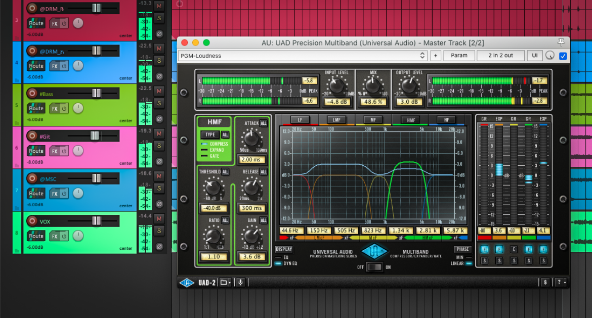Click the record arm icon on VOX track
Viewport: 592px width, 318px height.
click(32, 221)
